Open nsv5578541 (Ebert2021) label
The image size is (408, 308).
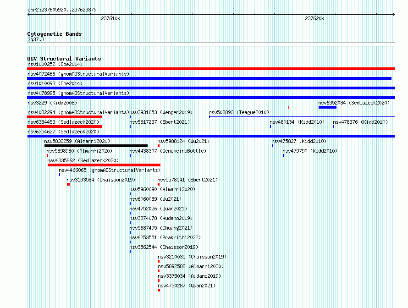coord(187,180)
